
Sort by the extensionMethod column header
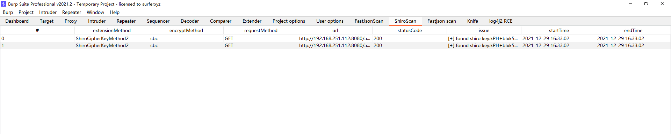coord(112,30)
